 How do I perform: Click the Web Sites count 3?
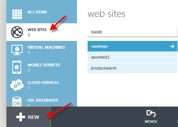29,35
